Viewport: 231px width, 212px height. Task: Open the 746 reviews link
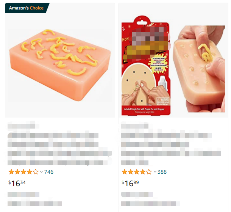(49, 172)
